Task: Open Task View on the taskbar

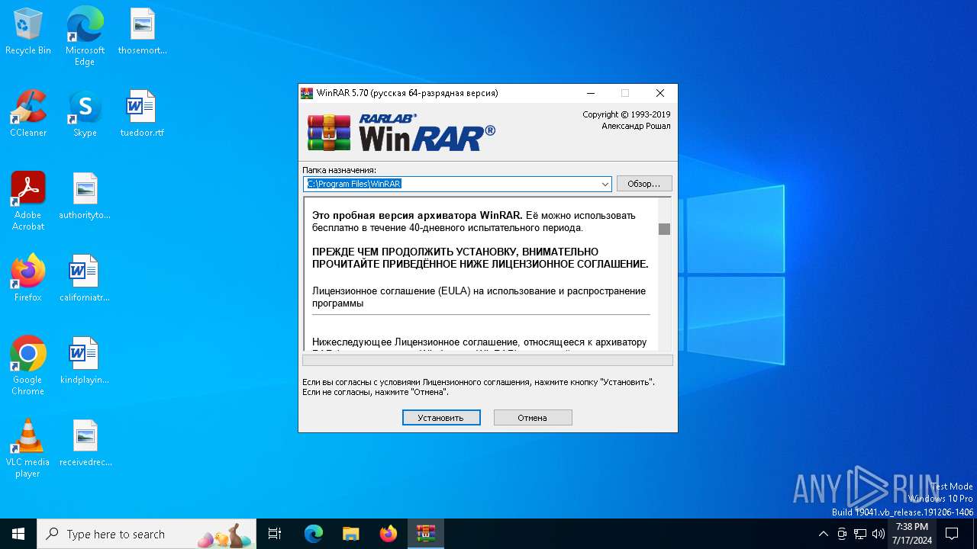Action: [275, 534]
